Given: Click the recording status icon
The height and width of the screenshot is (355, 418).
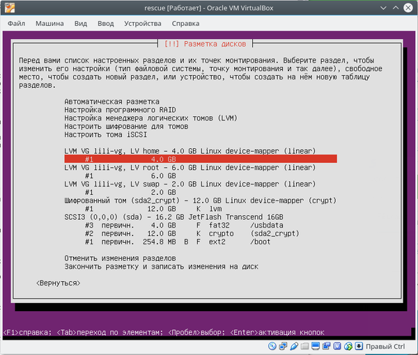Looking at the screenshot, I should (x=326, y=346).
